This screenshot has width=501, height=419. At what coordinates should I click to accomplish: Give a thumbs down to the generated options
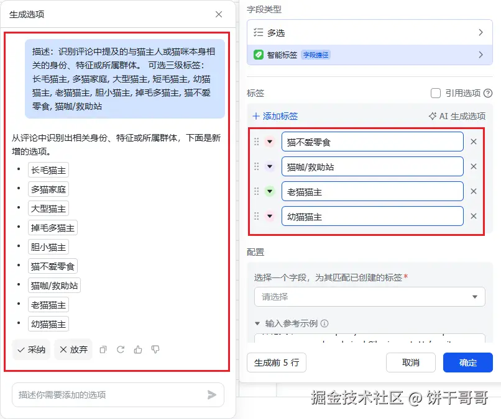point(155,349)
